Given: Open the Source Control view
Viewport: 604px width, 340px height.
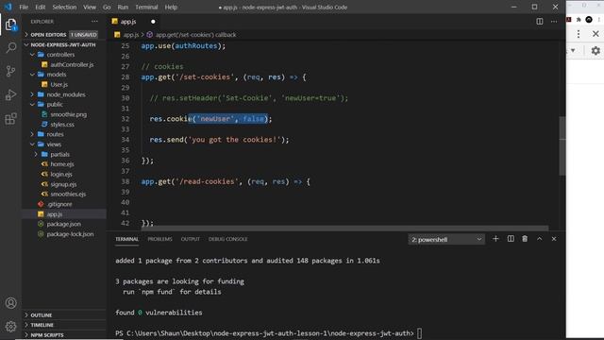Looking at the screenshot, I should tap(10, 72).
